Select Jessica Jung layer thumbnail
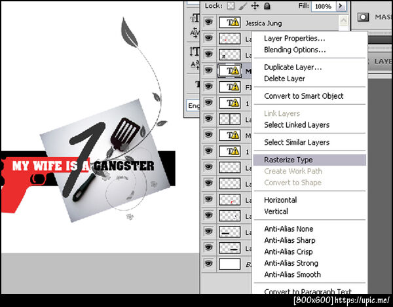The height and width of the screenshot is (307, 393). click(230, 23)
